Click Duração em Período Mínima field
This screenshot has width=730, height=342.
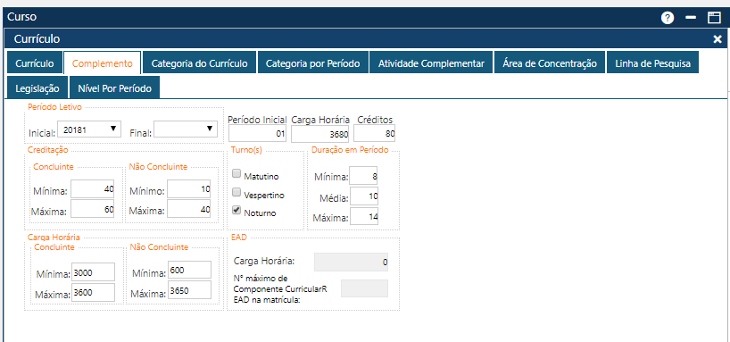point(363,176)
